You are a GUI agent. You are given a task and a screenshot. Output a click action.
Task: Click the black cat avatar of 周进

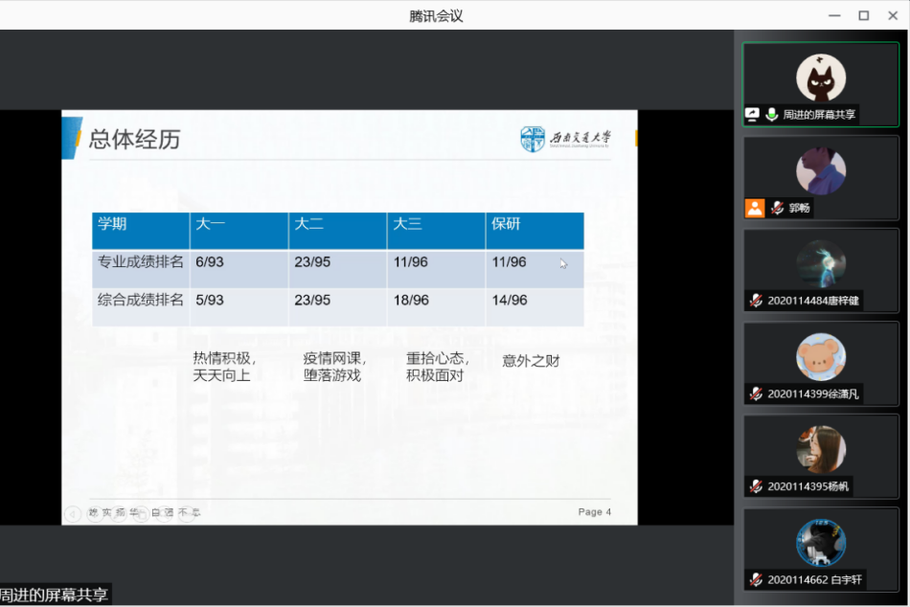[821, 78]
